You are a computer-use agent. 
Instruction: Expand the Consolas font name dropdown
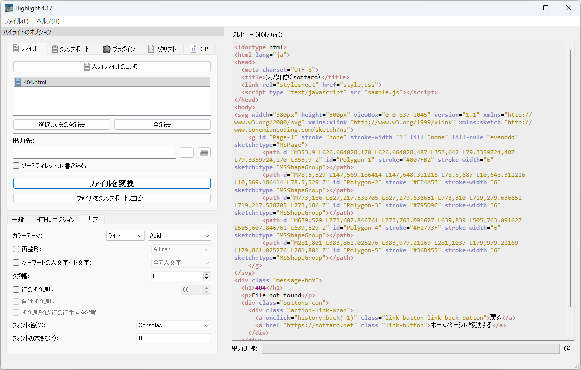coord(174,326)
